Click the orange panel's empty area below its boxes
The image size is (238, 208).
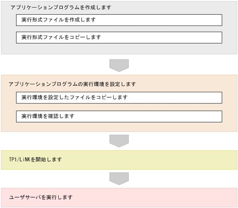pyautogui.click(x=119, y=127)
